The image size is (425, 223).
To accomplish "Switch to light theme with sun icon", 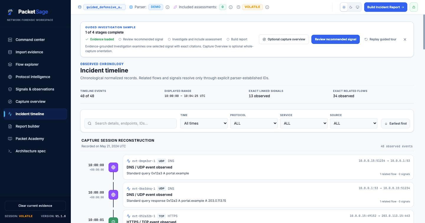I will coord(344,7).
